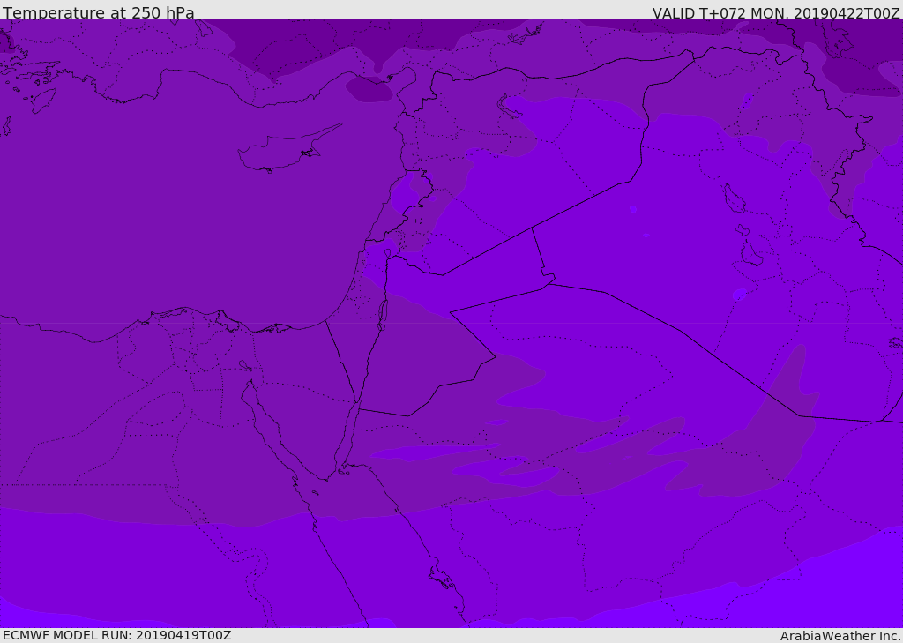Image resolution: width=903 pixels, height=643 pixels.
Task: Click the 'ECMWF MODEL RUN: 20190419T00Z' text
Action: click(x=117, y=635)
